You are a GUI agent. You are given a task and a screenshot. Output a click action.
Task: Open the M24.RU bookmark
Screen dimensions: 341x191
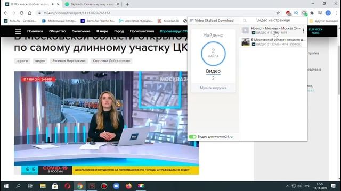[20, 21]
